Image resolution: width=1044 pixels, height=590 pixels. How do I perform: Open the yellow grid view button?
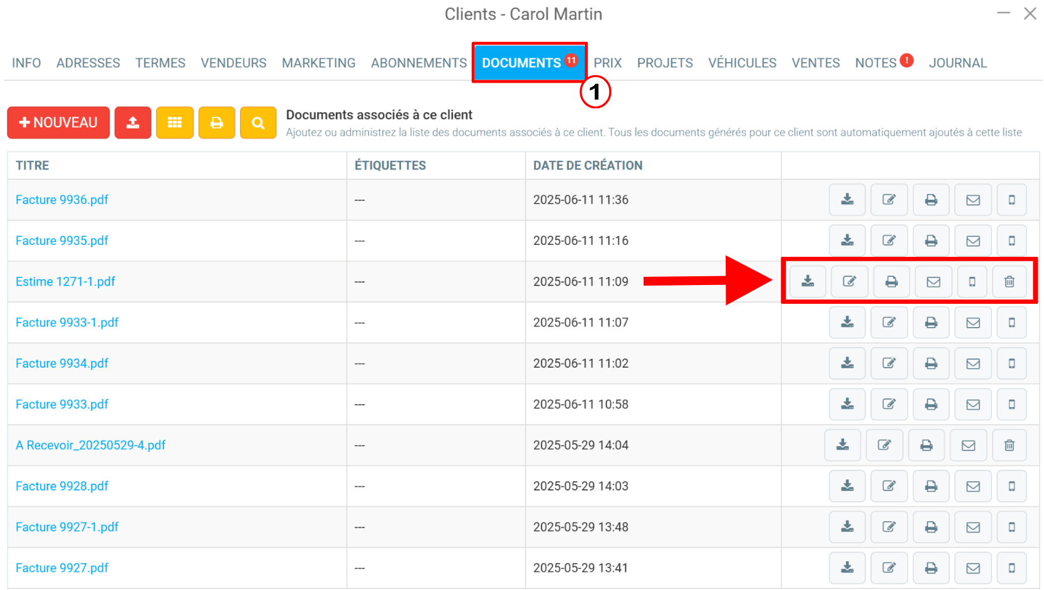click(x=175, y=122)
